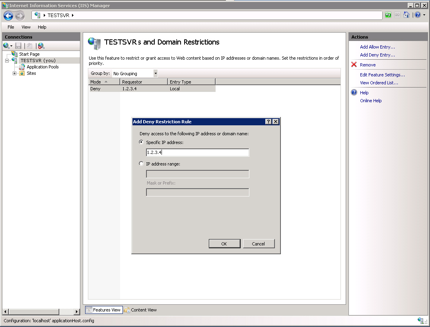Go back with the blue back arrow
The height and width of the screenshot is (327, 430).
point(8,16)
